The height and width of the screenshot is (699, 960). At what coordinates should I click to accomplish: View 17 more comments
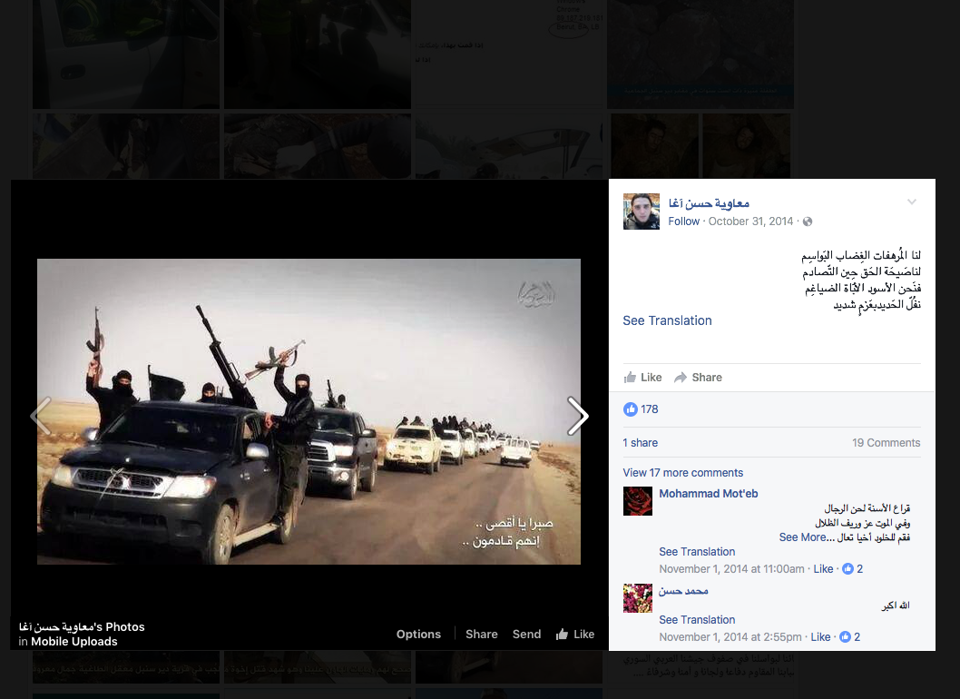[x=683, y=472]
